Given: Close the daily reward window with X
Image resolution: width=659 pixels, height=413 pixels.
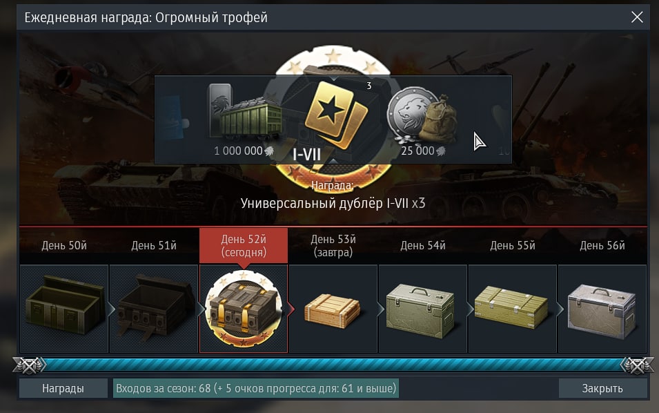Looking at the screenshot, I should (637, 17).
